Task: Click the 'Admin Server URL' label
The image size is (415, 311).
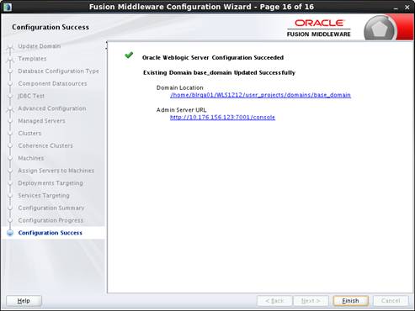Action: pyautogui.click(x=181, y=110)
